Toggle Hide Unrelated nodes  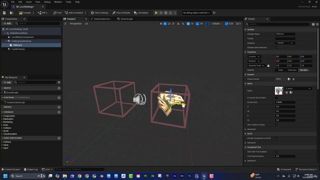click(74, 12)
